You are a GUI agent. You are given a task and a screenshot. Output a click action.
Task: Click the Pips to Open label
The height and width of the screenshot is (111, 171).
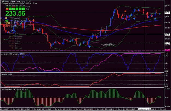[19, 21]
